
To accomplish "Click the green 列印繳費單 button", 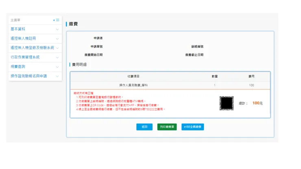I will [x=167, y=127].
